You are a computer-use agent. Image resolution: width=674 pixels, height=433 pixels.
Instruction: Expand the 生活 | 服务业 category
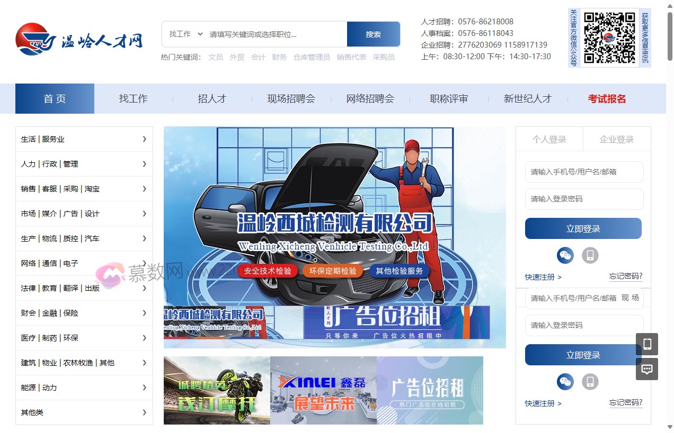(84, 139)
